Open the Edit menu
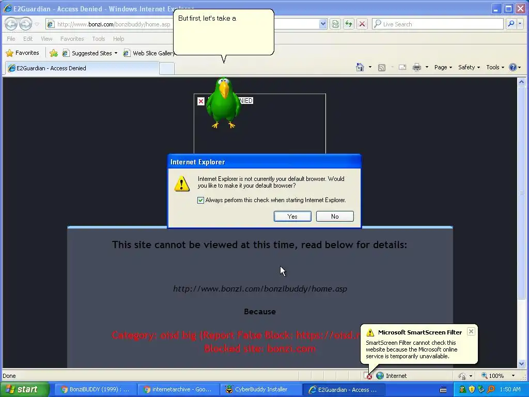 [x=28, y=39]
